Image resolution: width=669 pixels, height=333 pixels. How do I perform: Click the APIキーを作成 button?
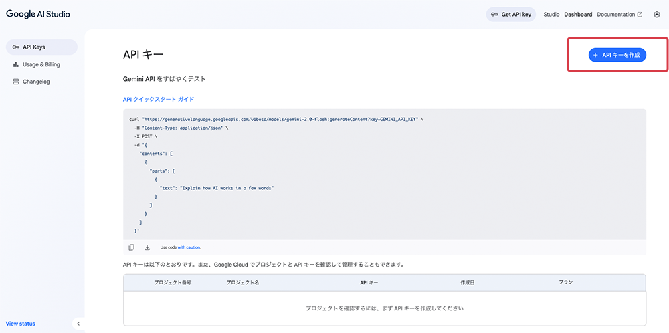click(617, 55)
